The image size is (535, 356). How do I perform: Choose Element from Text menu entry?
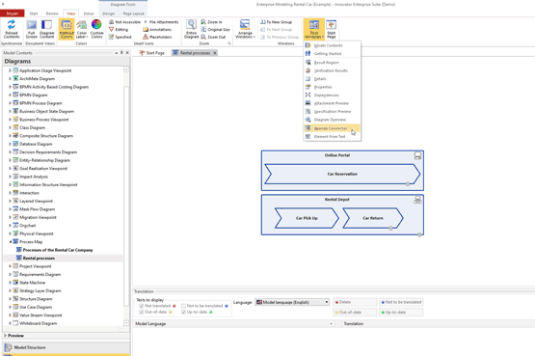(x=332, y=137)
